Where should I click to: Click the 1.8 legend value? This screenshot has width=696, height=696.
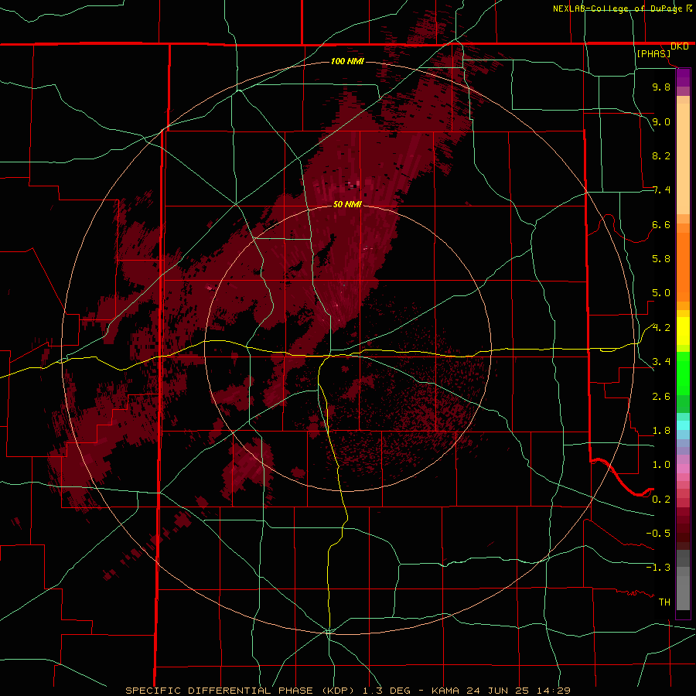coord(661,431)
